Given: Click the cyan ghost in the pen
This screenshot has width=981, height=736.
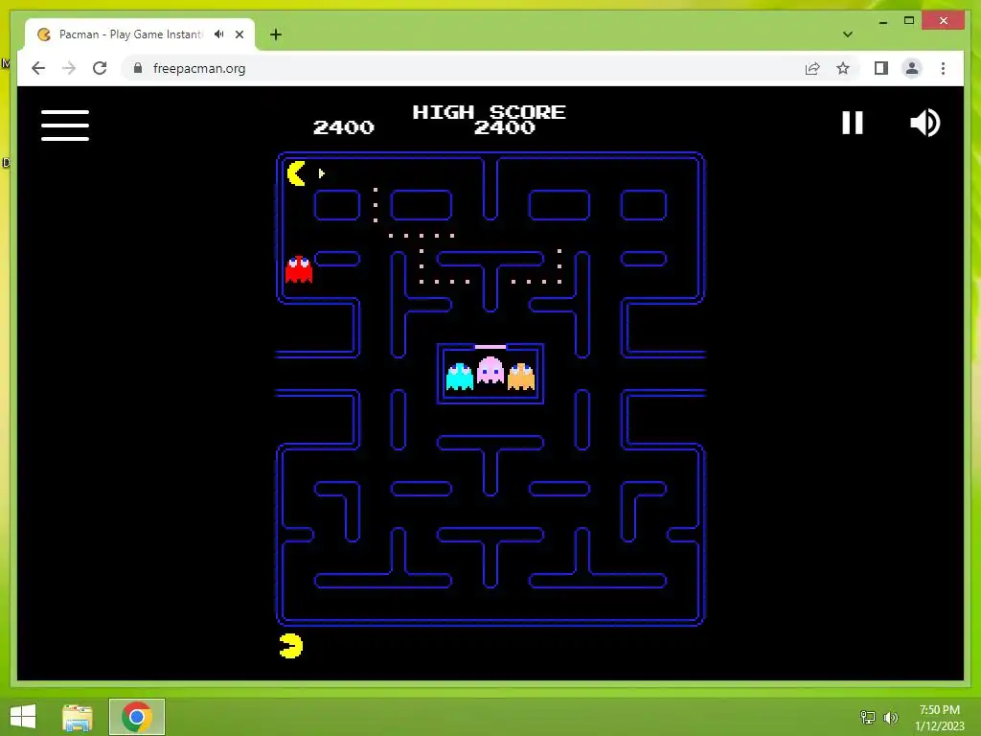Looking at the screenshot, I should pyautogui.click(x=460, y=376).
